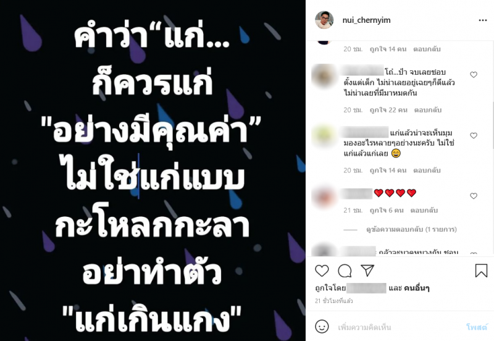Screen dimensions: 494x341
Task: Open nui_chernyim username link
Action: point(366,20)
